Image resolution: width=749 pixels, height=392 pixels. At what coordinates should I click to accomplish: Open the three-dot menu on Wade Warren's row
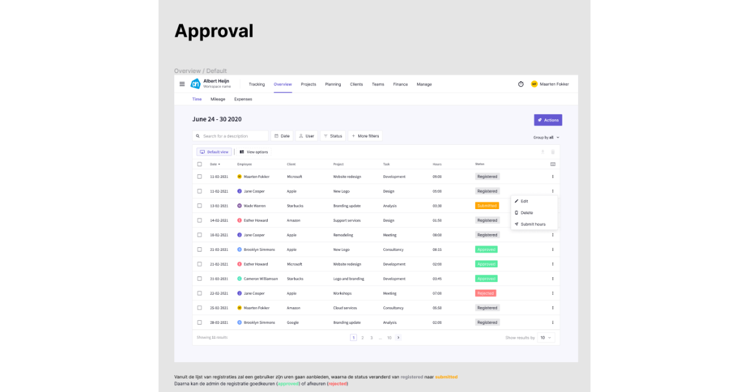[x=552, y=205]
